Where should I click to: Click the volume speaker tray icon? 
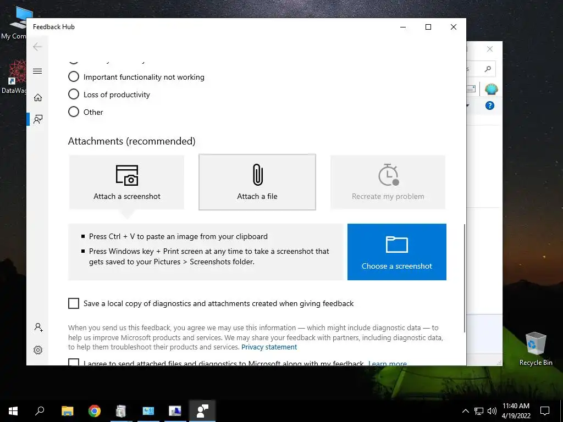click(492, 411)
